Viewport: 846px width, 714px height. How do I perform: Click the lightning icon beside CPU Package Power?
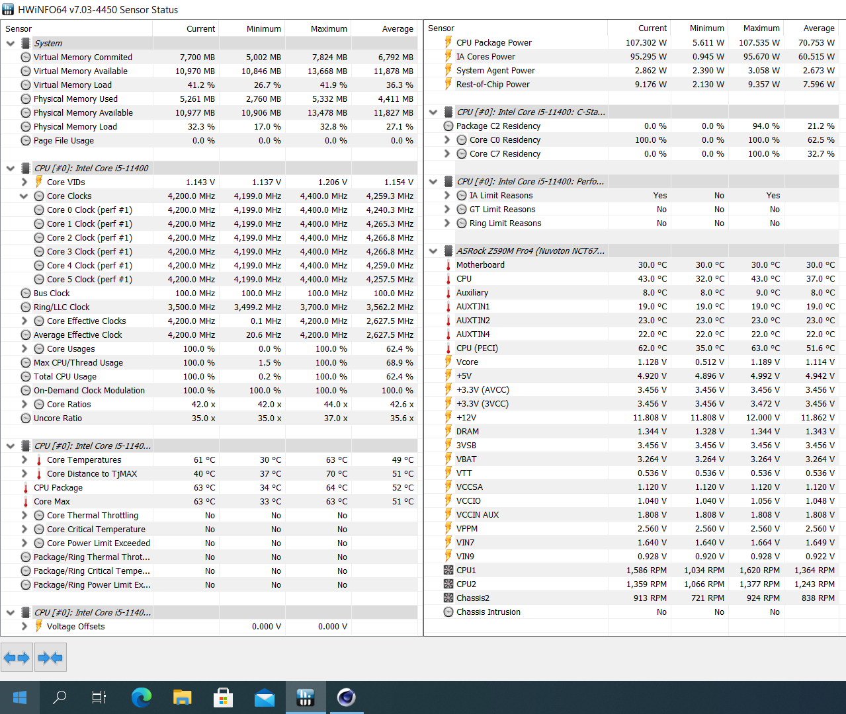pyautogui.click(x=448, y=42)
